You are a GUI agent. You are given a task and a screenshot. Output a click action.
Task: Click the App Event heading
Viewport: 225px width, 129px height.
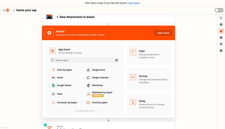64,49
